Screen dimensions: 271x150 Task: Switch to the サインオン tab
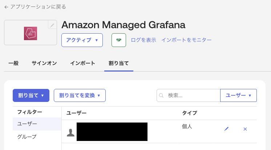[x=44, y=63]
